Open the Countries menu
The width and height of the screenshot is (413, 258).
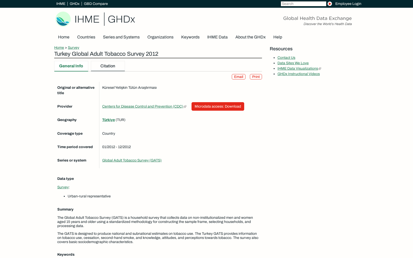pyautogui.click(x=86, y=37)
